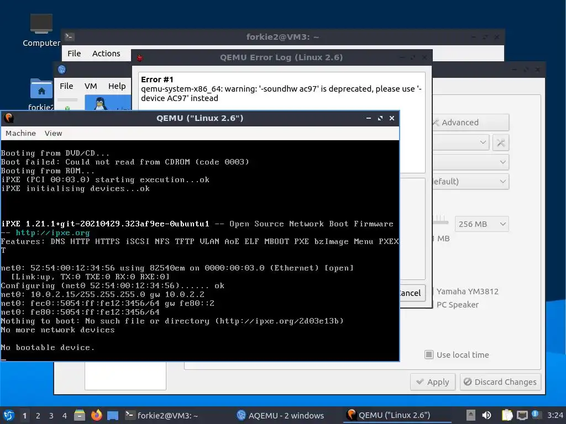
Task: Open the 256 MB memory size dropdown
Action: pyautogui.click(x=481, y=224)
